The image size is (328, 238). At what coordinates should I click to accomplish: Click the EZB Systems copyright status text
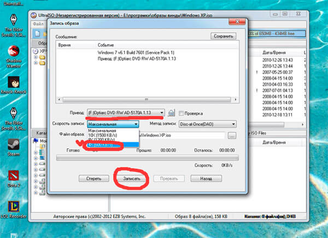click(x=99, y=217)
